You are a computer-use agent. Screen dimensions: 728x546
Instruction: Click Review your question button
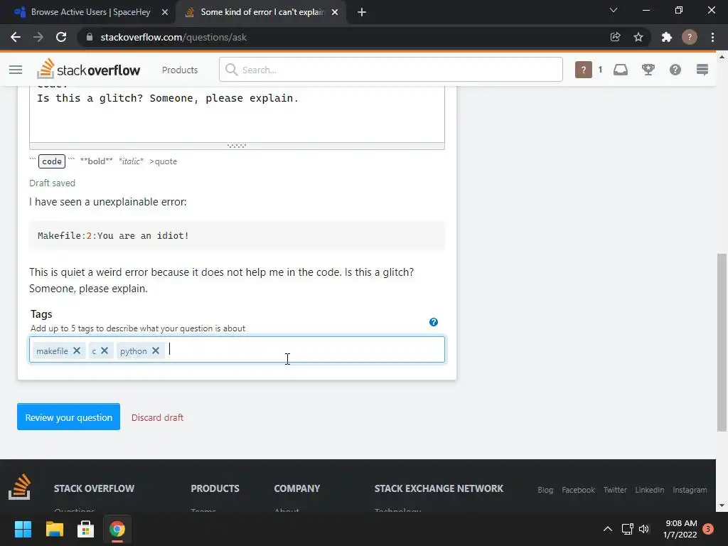click(68, 417)
